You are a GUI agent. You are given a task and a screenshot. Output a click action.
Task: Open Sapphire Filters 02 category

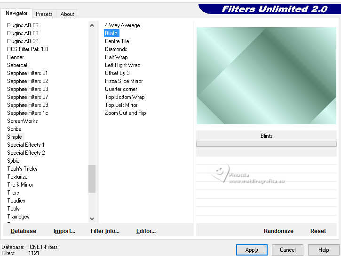pos(28,81)
